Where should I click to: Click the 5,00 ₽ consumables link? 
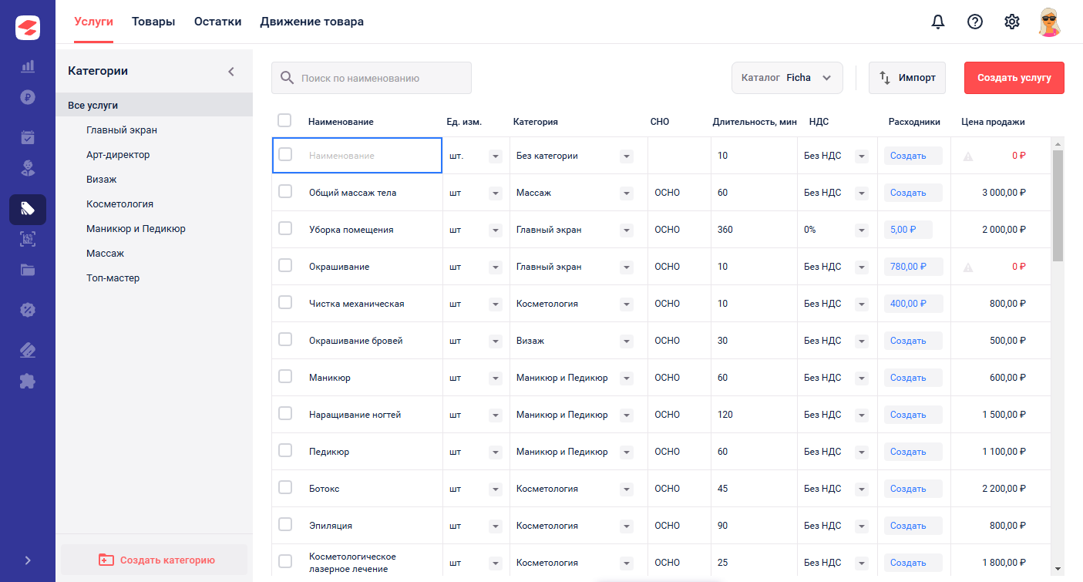(x=908, y=230)
